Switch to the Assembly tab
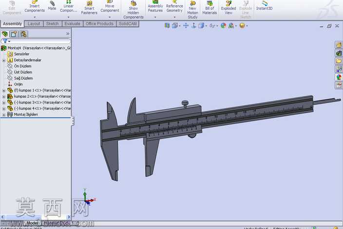Viewport: 343px width, 229px height. 12,23
